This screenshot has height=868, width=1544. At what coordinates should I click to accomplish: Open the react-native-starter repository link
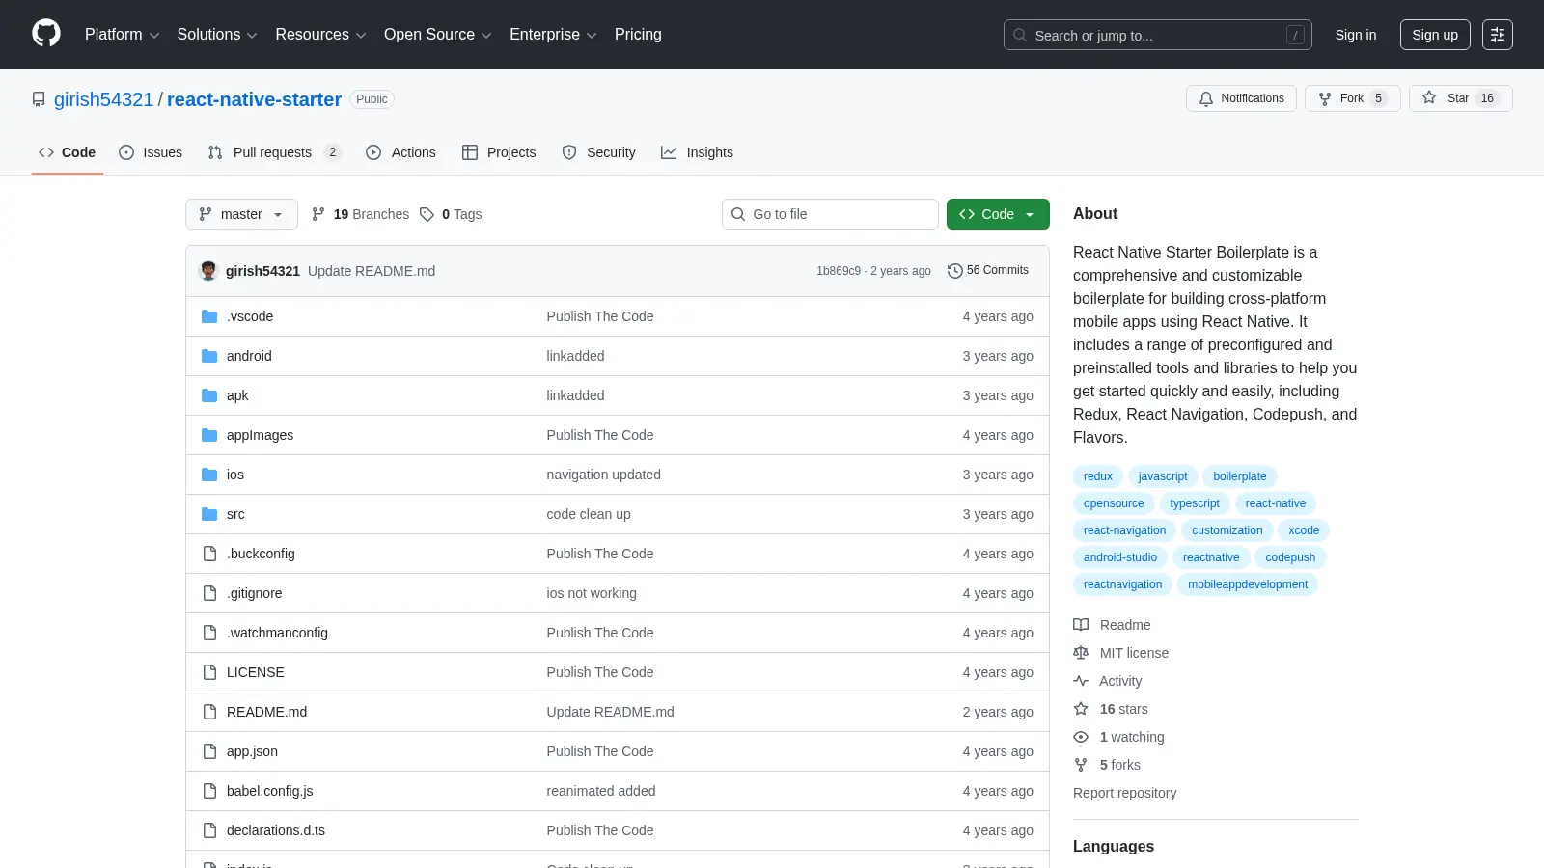tap(254, 99)
